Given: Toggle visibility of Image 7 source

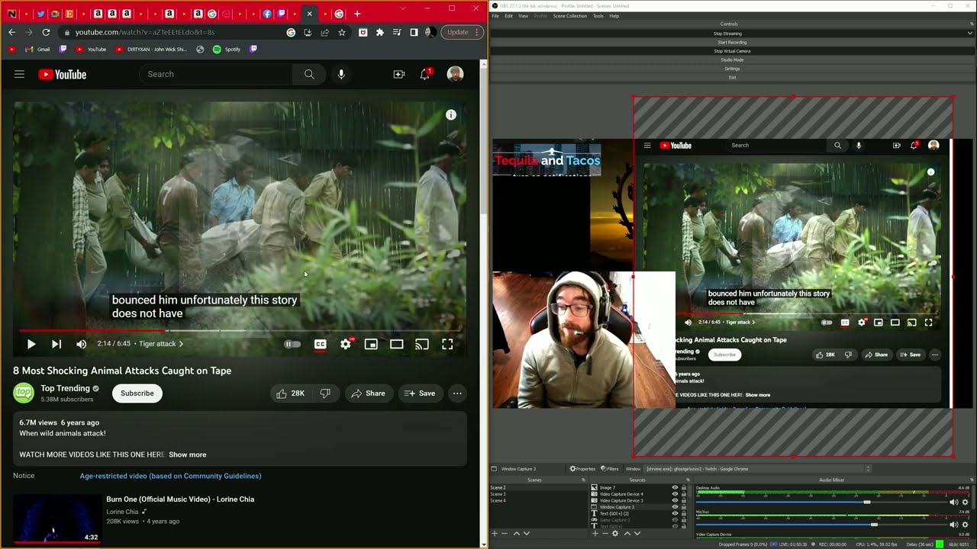Looking at the screenshot, I should point(675,487).
